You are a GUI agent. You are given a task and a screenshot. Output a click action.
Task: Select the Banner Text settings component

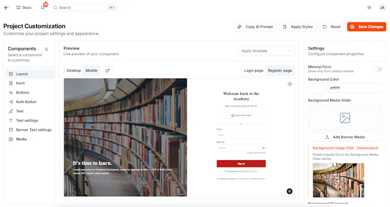30,130
